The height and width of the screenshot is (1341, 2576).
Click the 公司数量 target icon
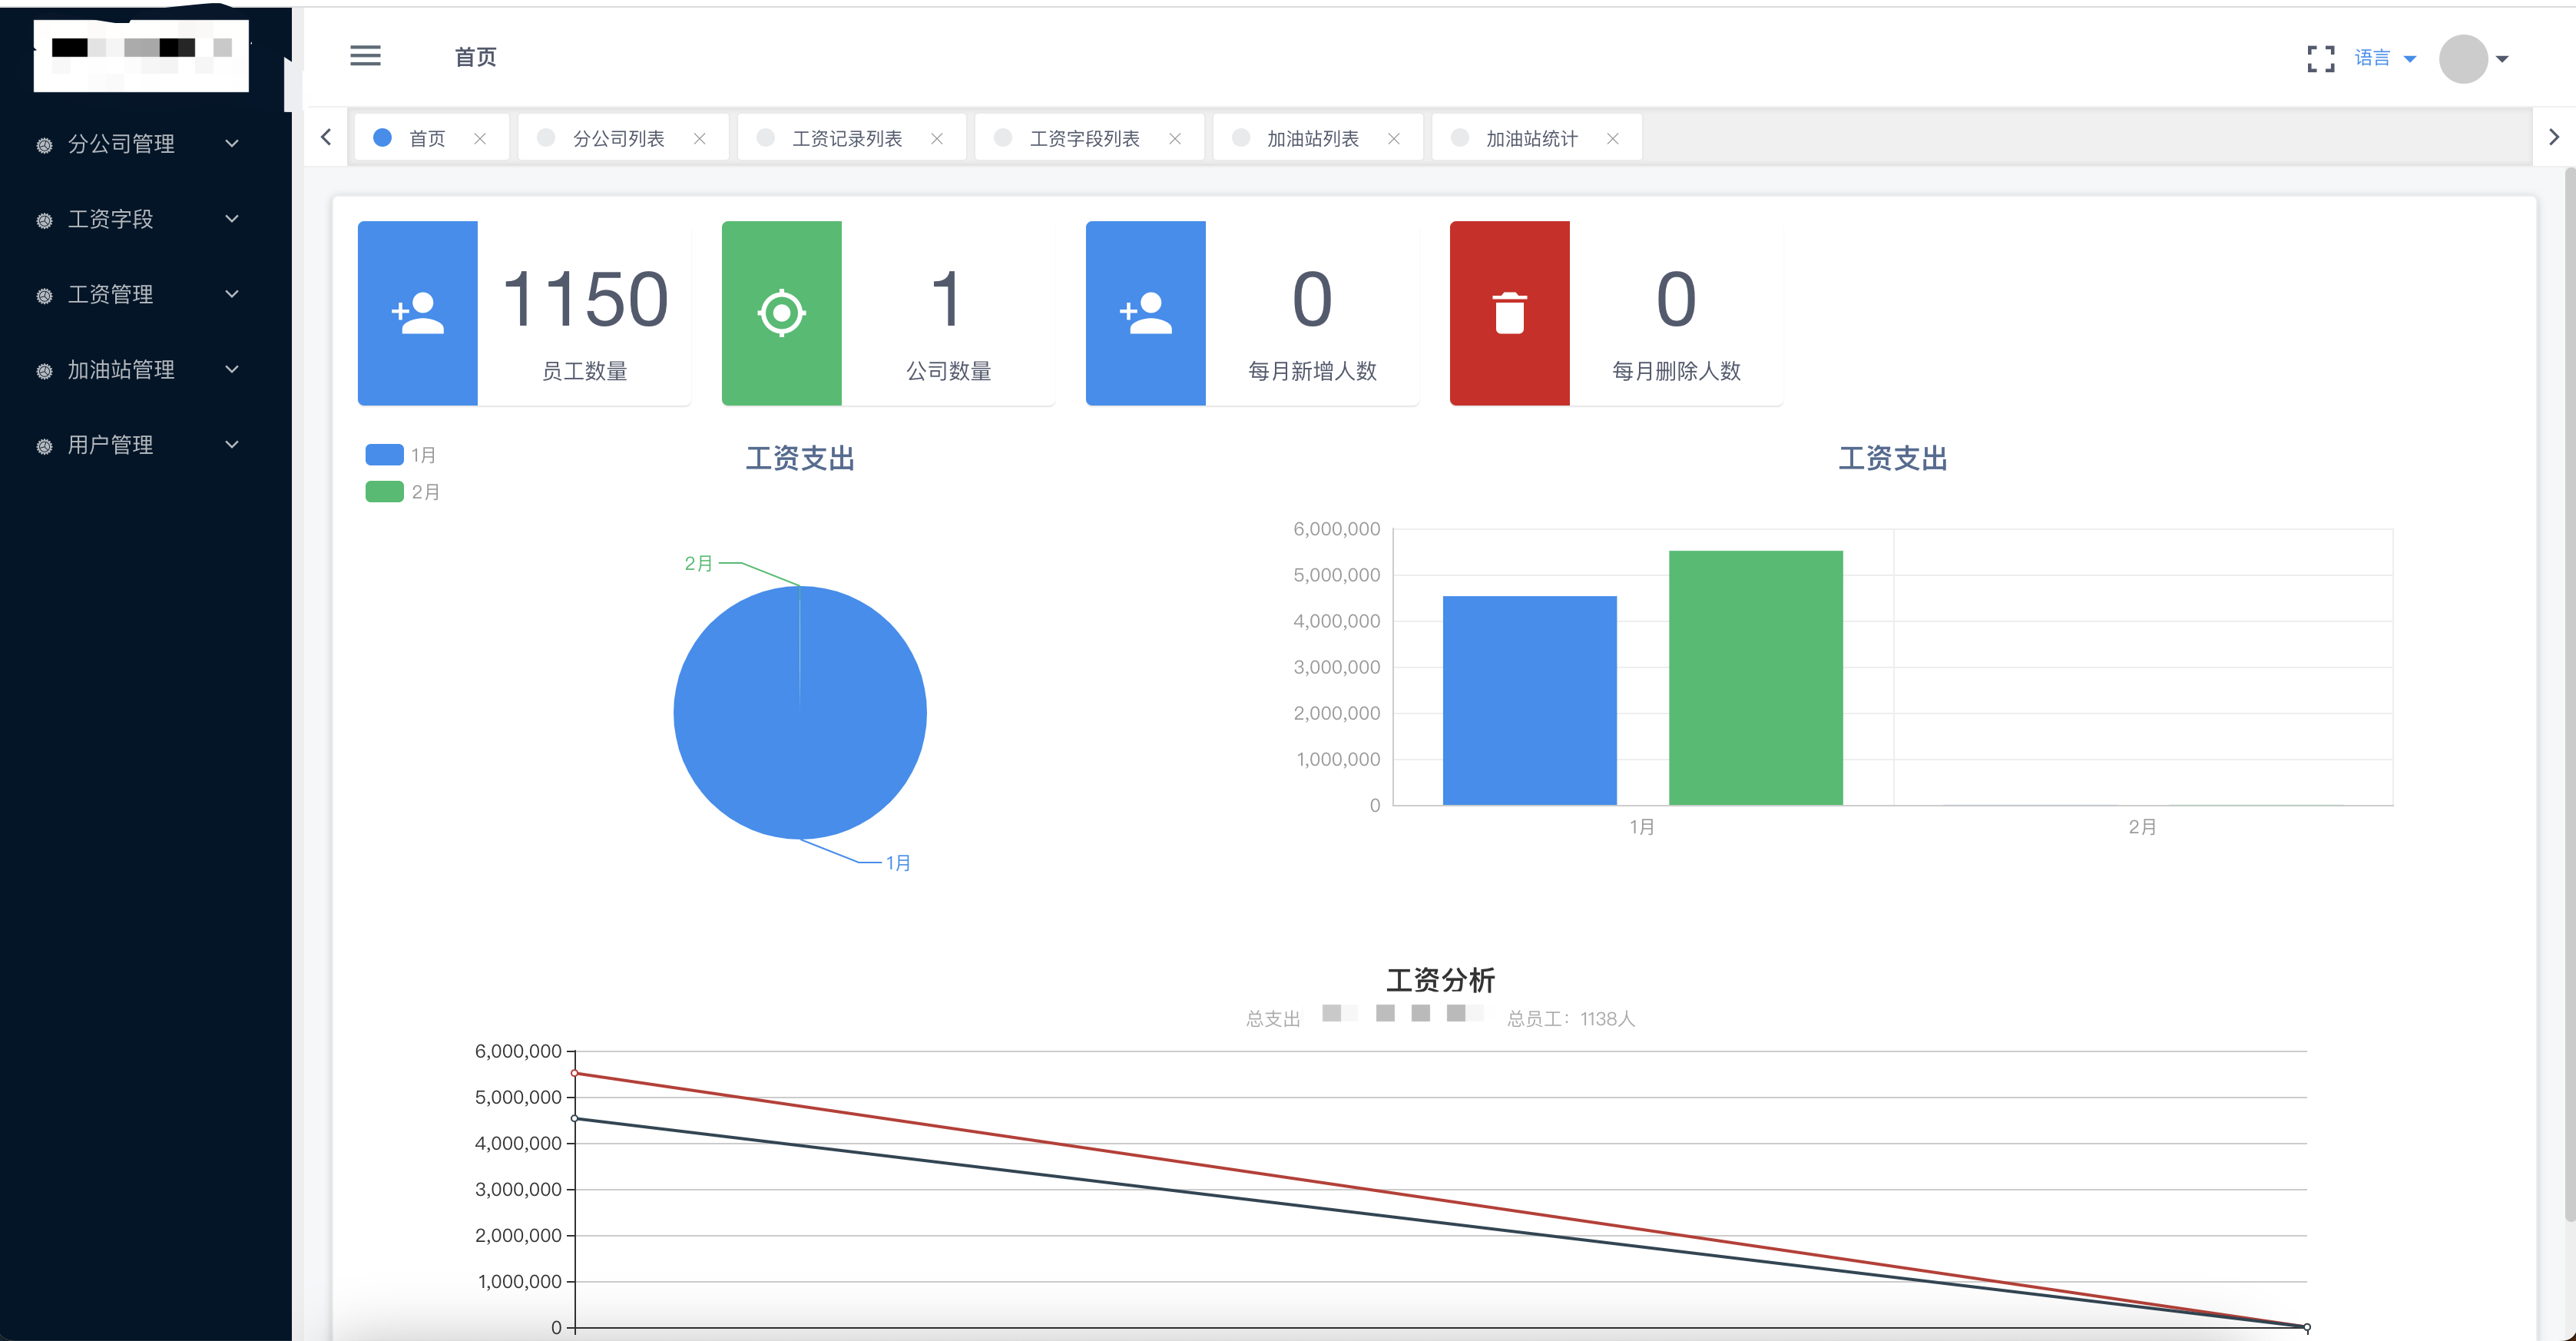point(782,313)
